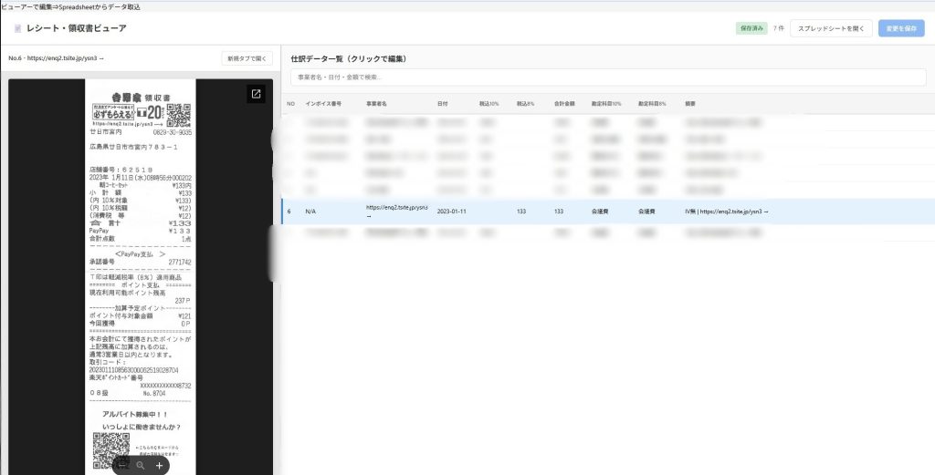Click the 日付 column header
Viewport: 935px width, 475px height.
tap(443, 103)
